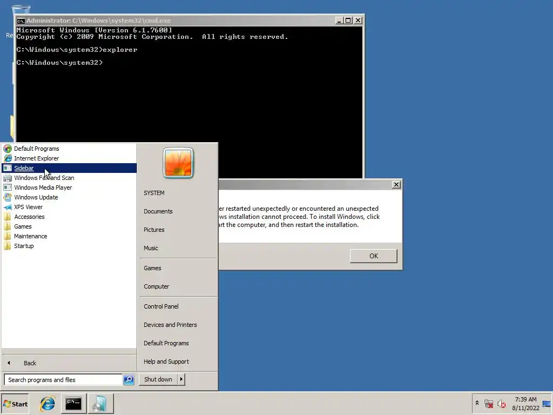553x415 pixels.
Task: Expand the Startup folder
Action: [x=69, y=246]
